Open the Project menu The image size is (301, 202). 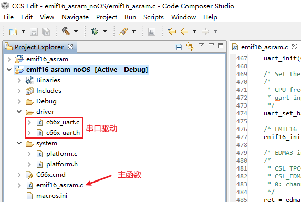coord(107,17)
